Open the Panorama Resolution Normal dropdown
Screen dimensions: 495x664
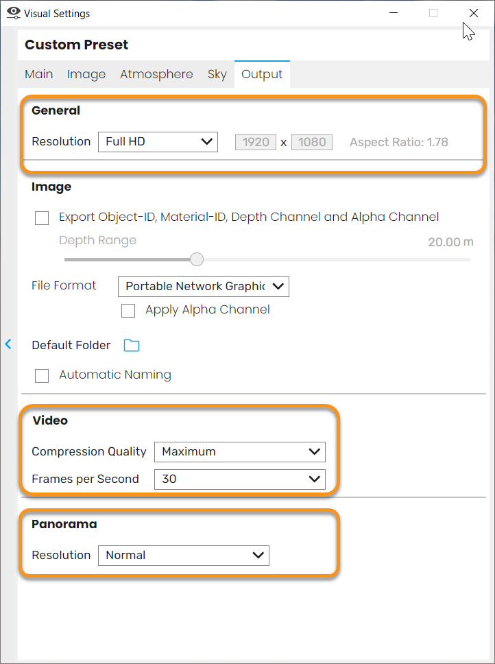[184, 556]
